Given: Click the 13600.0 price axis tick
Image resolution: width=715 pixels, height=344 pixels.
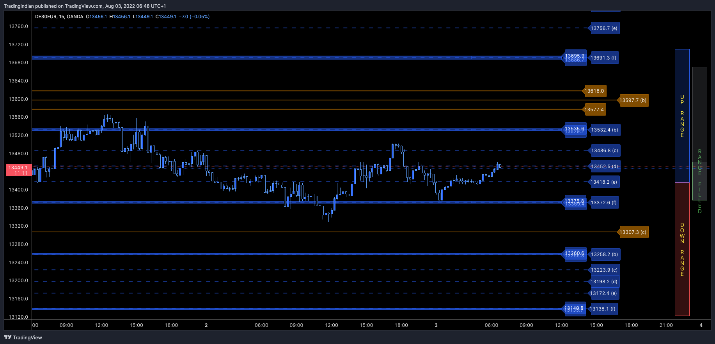Looking at the screenshot, I should (x=18, y=99).
